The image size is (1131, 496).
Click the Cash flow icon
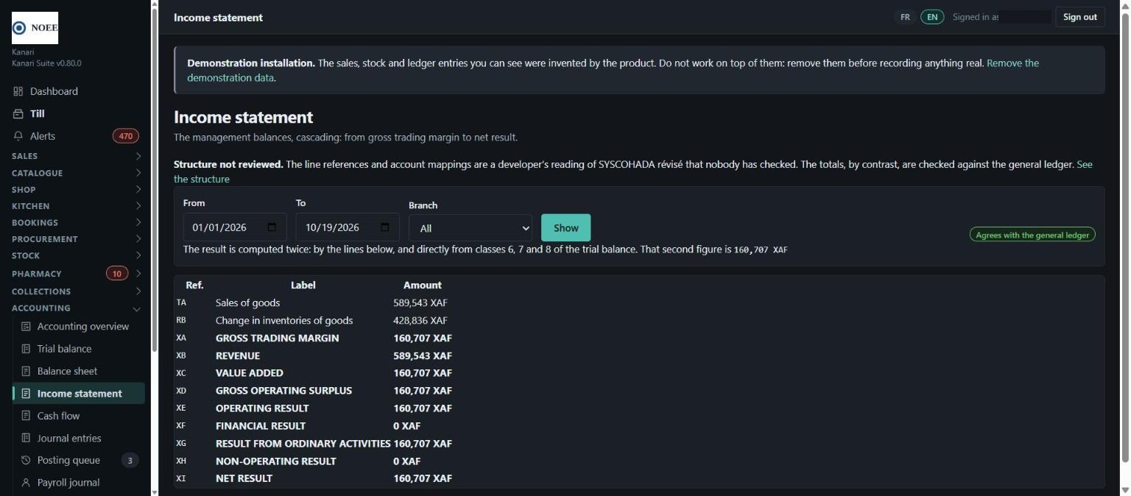tap(26, 416)
